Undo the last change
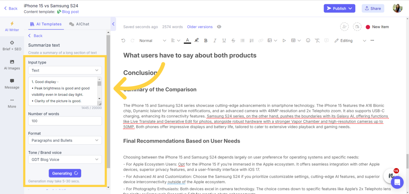Screen dimensions: 409x194 (123, 41)
